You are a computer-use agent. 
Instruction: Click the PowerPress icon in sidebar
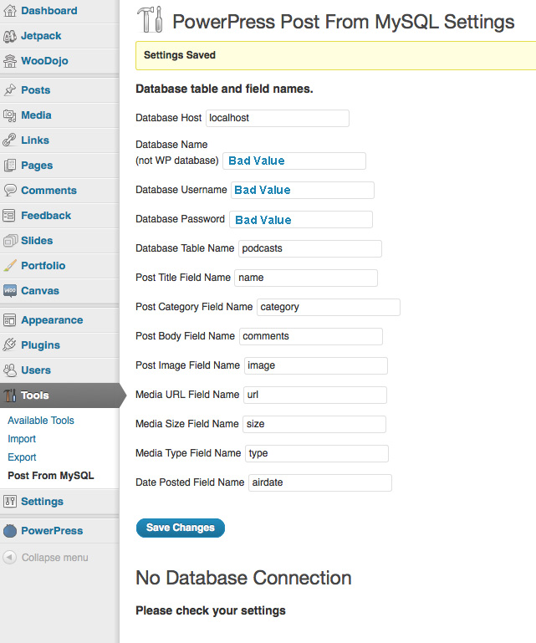click(10, 531)
